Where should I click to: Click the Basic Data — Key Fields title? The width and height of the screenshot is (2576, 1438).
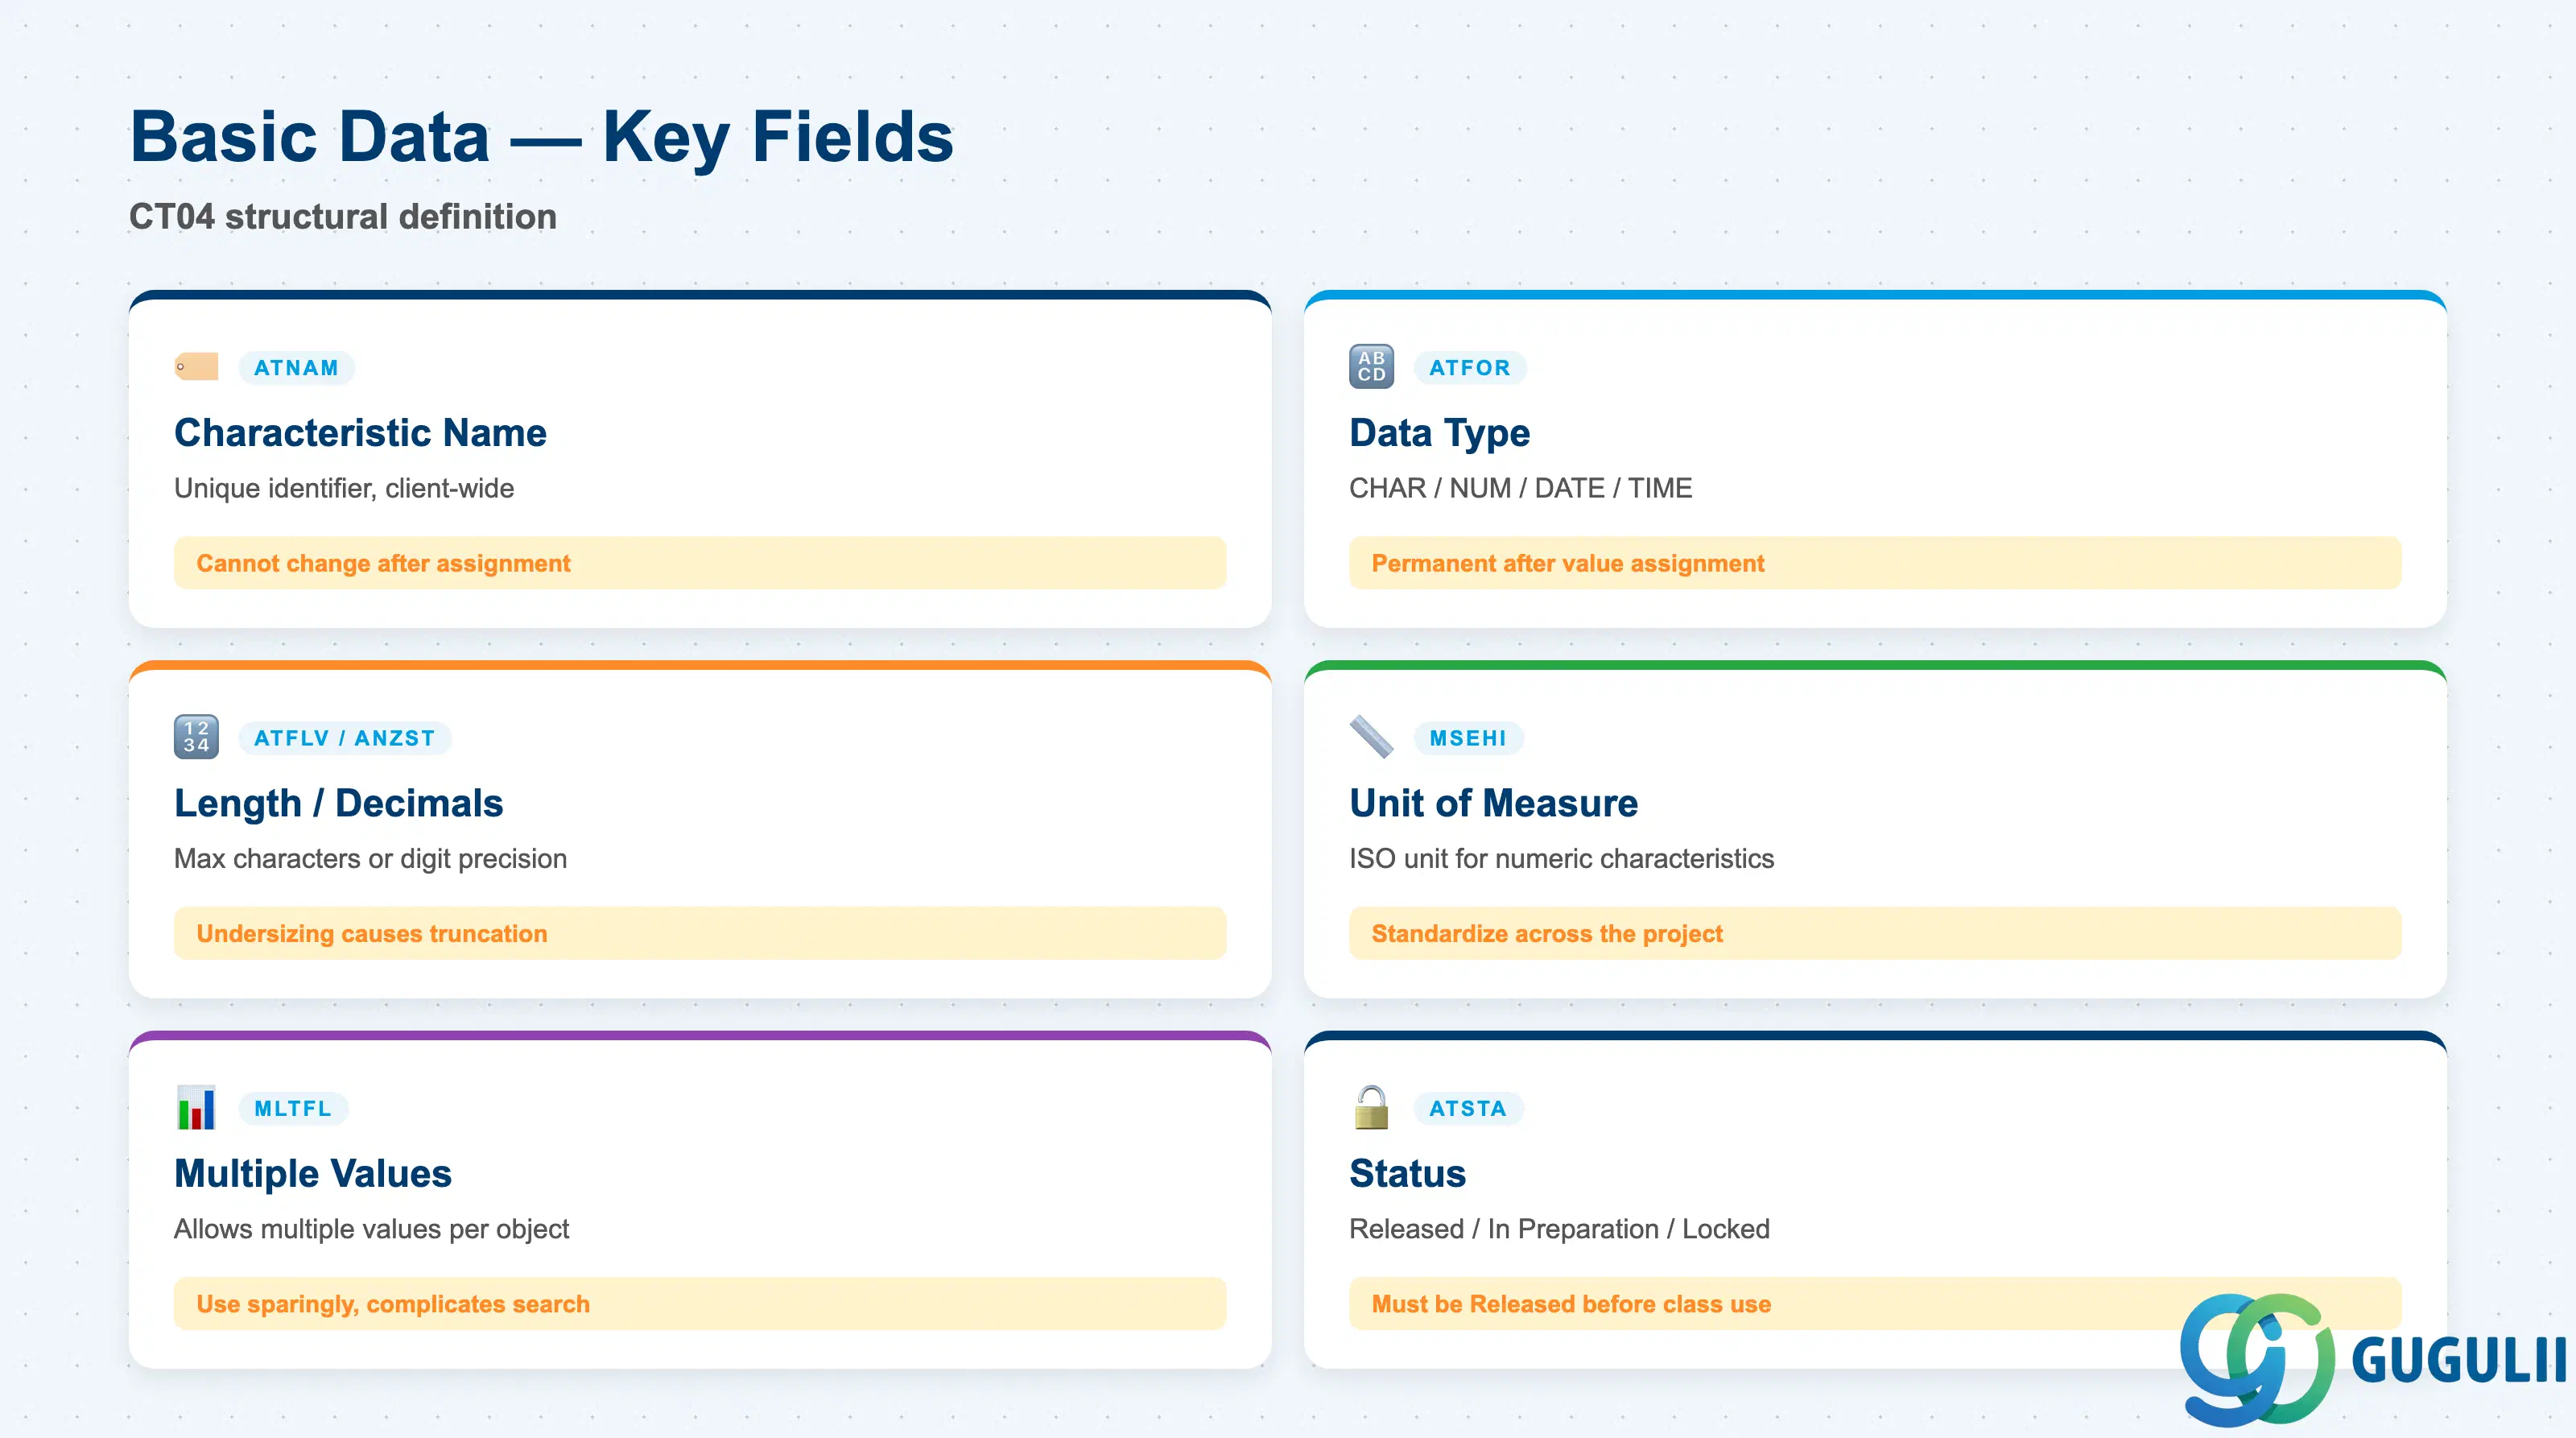[x=542, y=137]
